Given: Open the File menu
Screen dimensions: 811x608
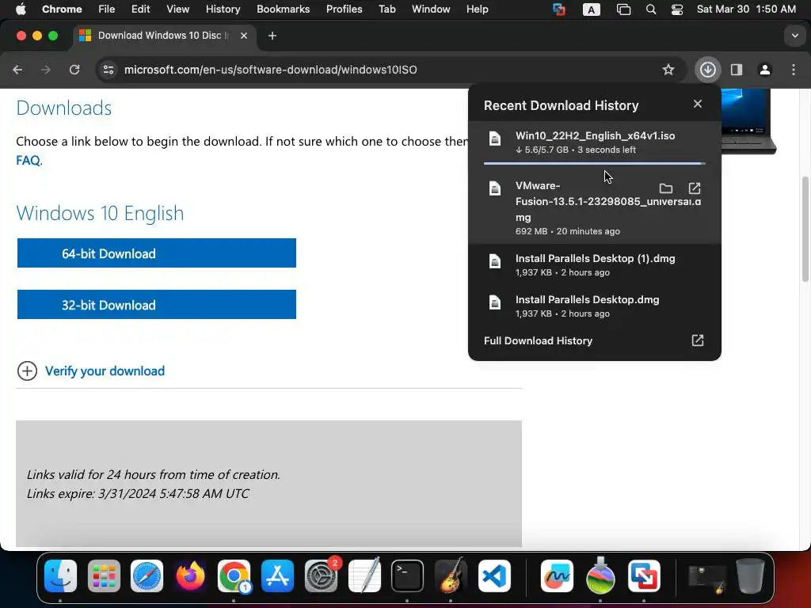Looking at the screenshot, I should pyautogui.click(x=107, y=9).
